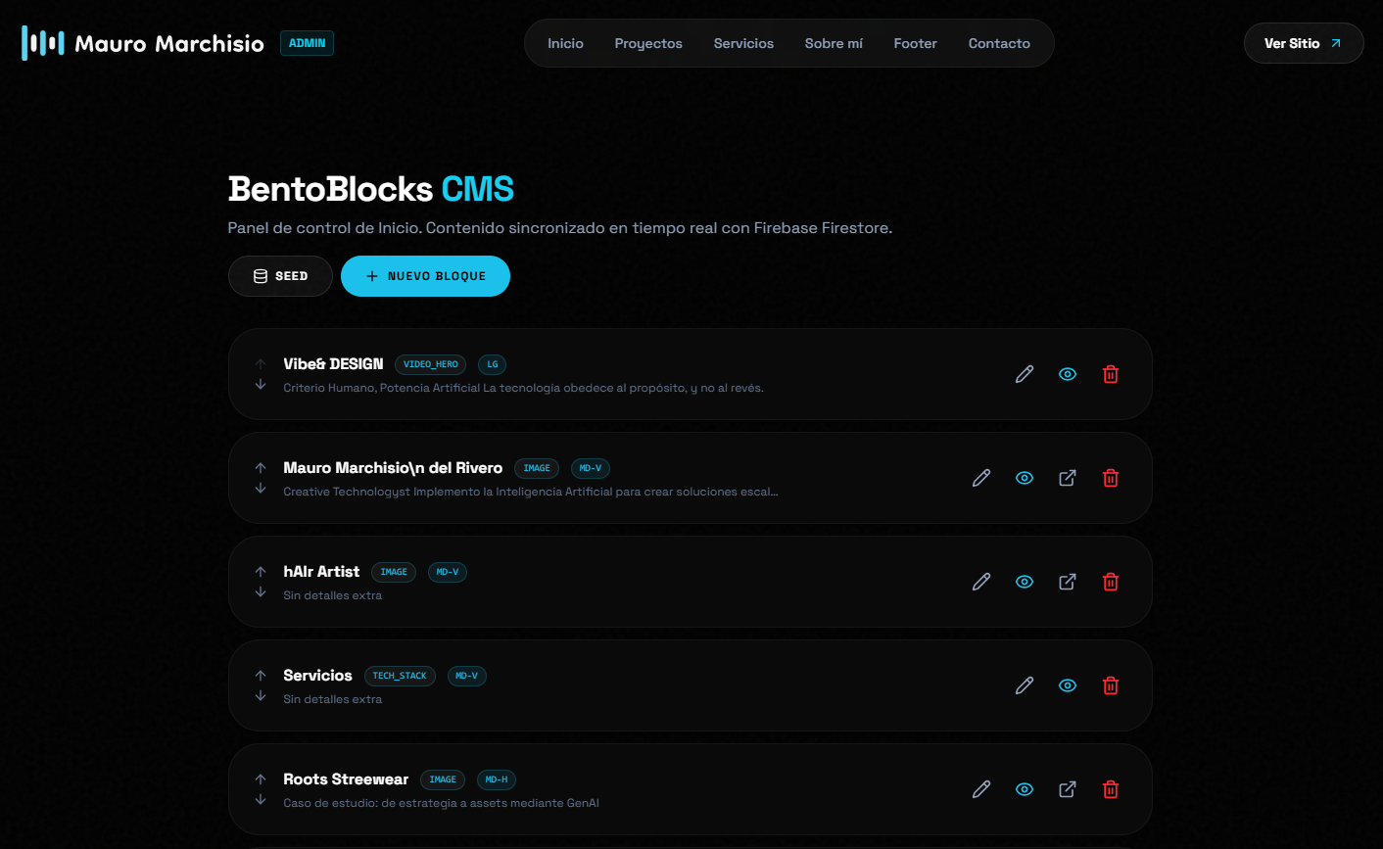Move the Vibe& DESIGN block down
The image size is (1383, 849).
pyautogui.click(x=261, y=385)
